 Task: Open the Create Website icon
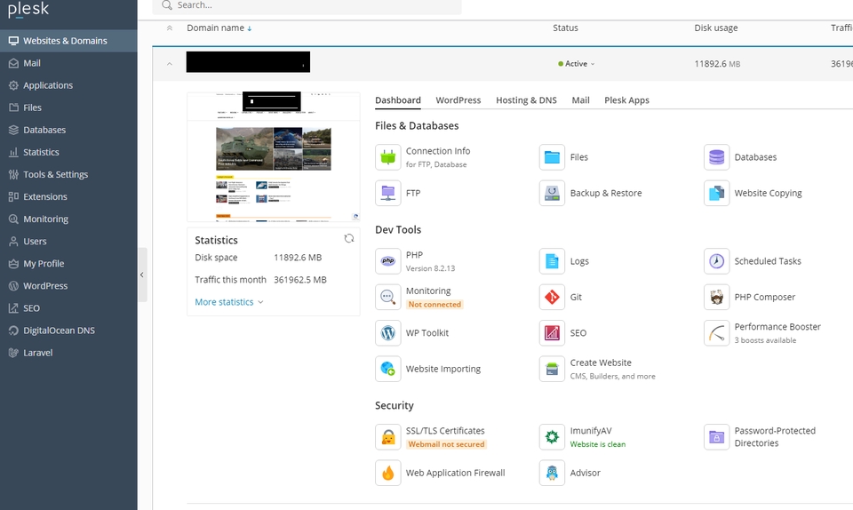[x=552, y=369]
